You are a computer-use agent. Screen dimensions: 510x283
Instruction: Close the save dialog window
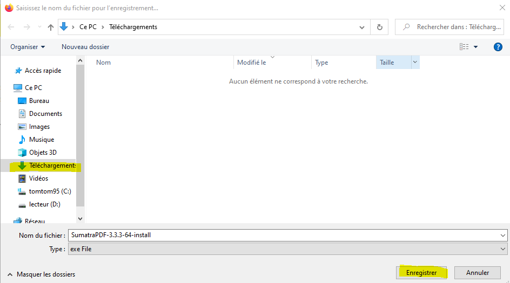coord(502,8)
